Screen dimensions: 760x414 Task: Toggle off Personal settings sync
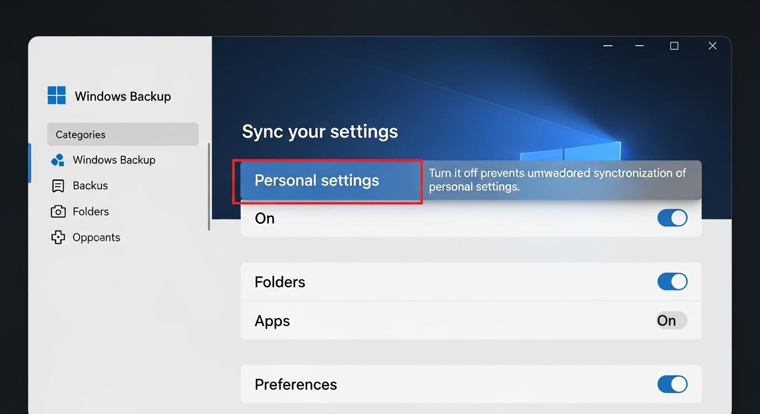[672, 218]
